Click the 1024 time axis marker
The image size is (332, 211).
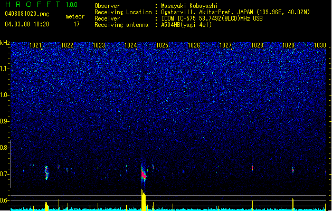click(x=131, y=45)
